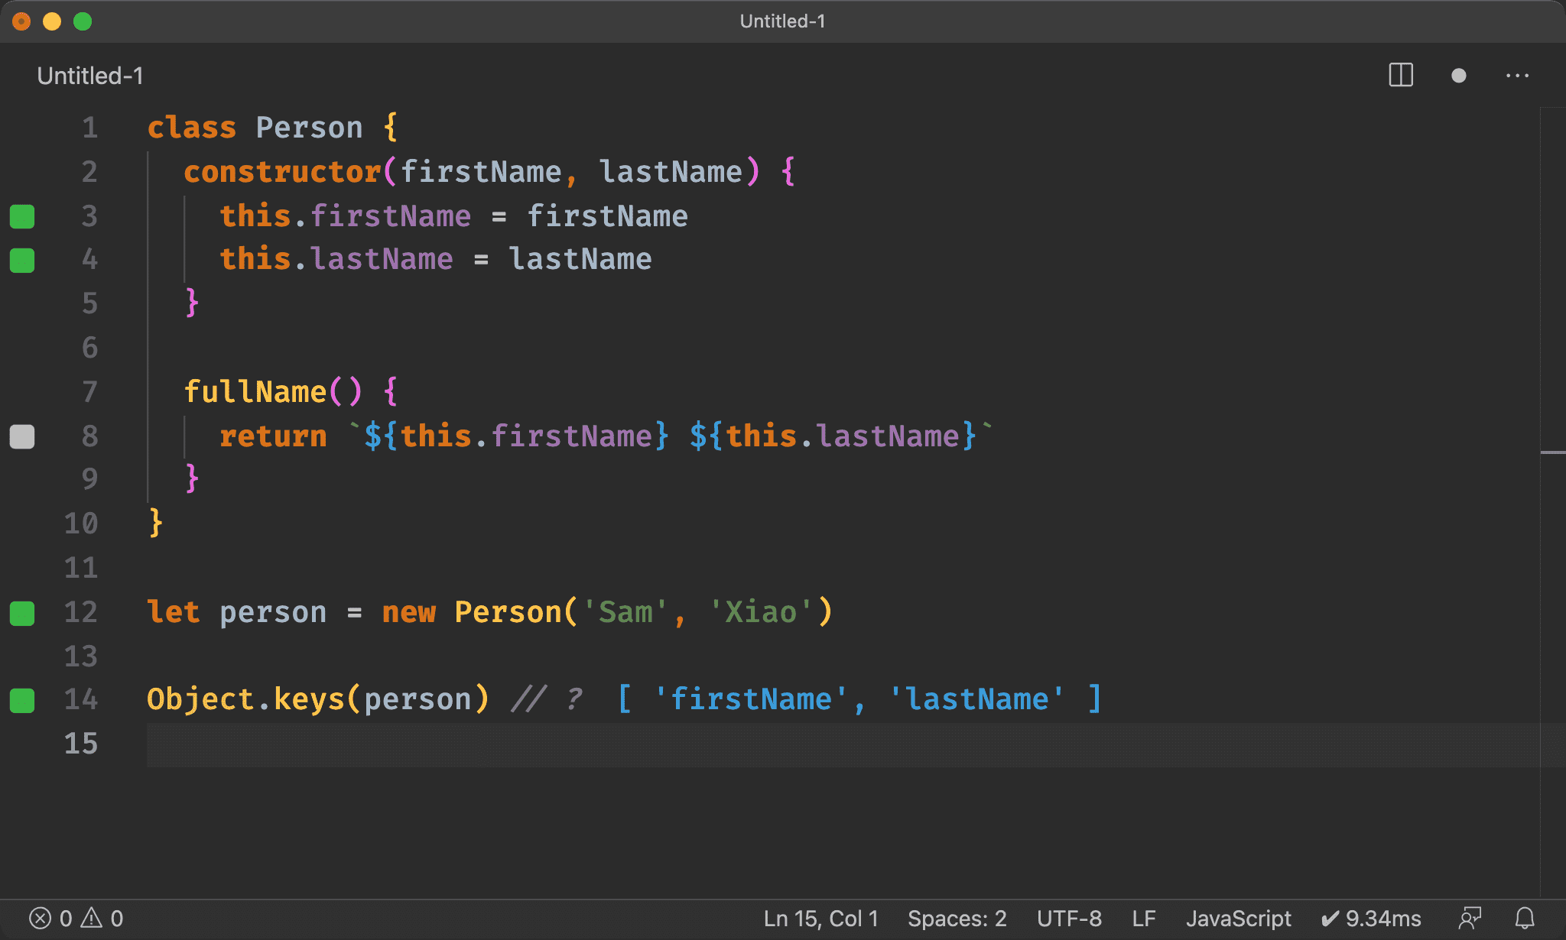This screenshot has width=1566, height=940.
Task: Click the gray coverage marker on line 8
Action: coord(22,436)
